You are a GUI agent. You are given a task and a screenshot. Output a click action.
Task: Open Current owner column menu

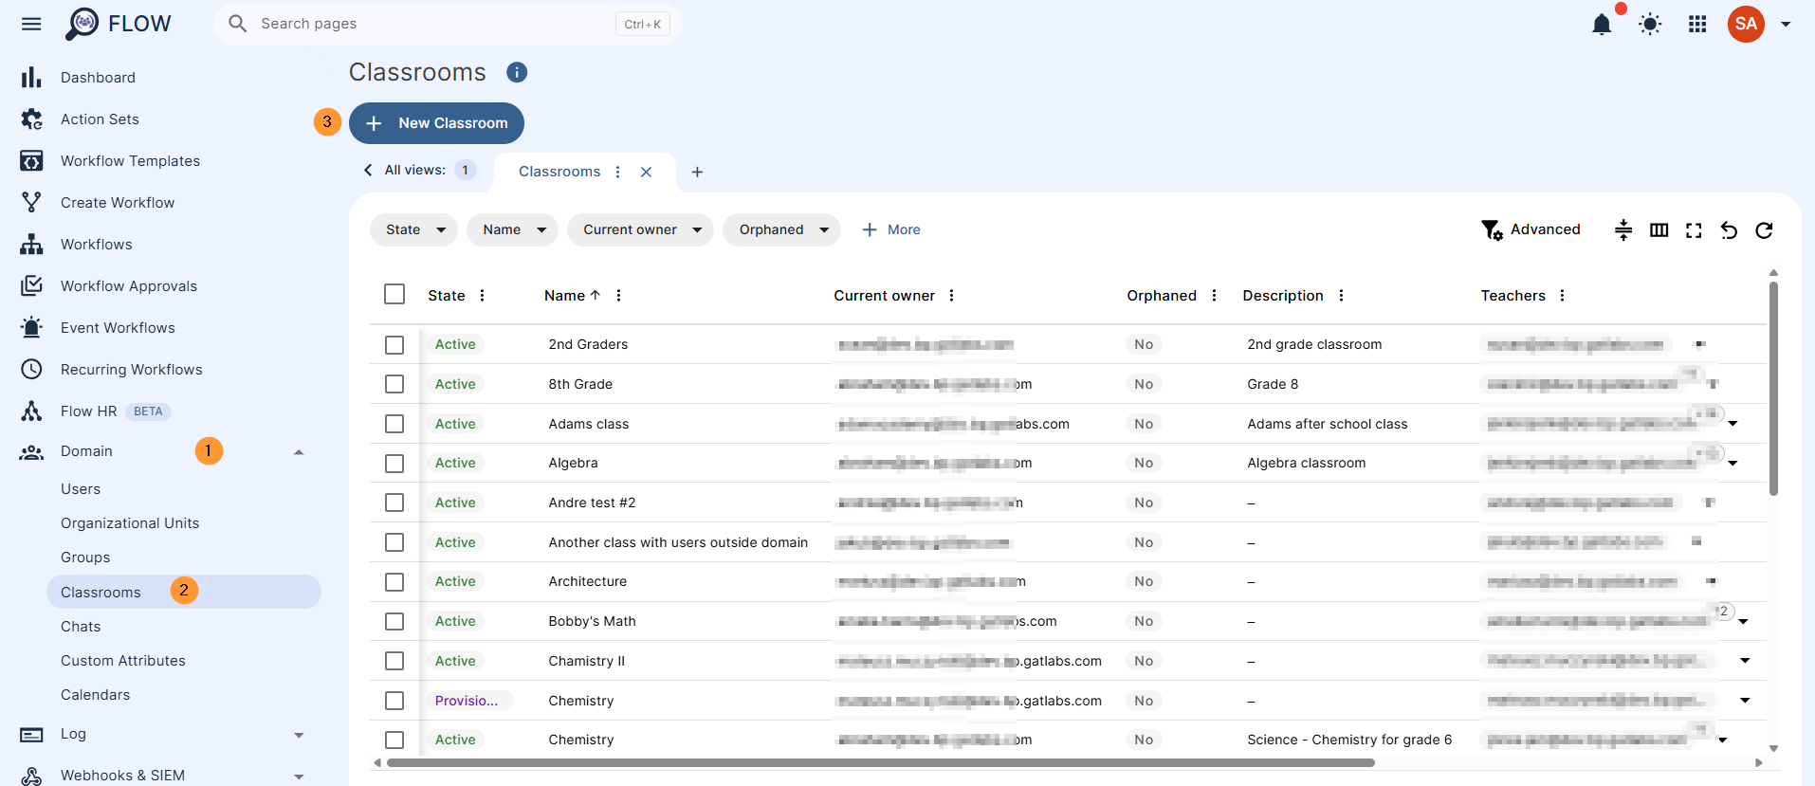[x=951, y=296]
